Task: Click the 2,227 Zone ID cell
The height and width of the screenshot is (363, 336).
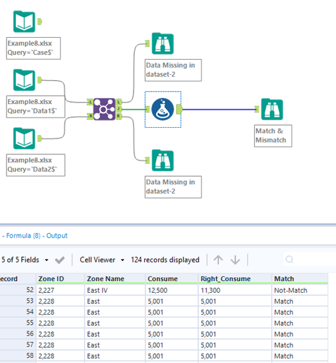Action: [60, 290]
